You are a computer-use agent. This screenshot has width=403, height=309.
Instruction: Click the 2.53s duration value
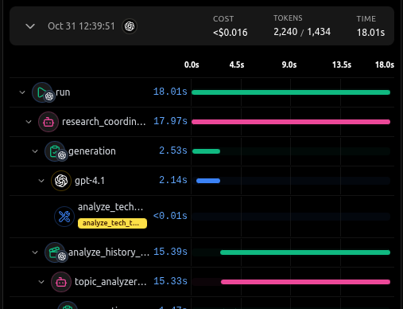[173, 151]
